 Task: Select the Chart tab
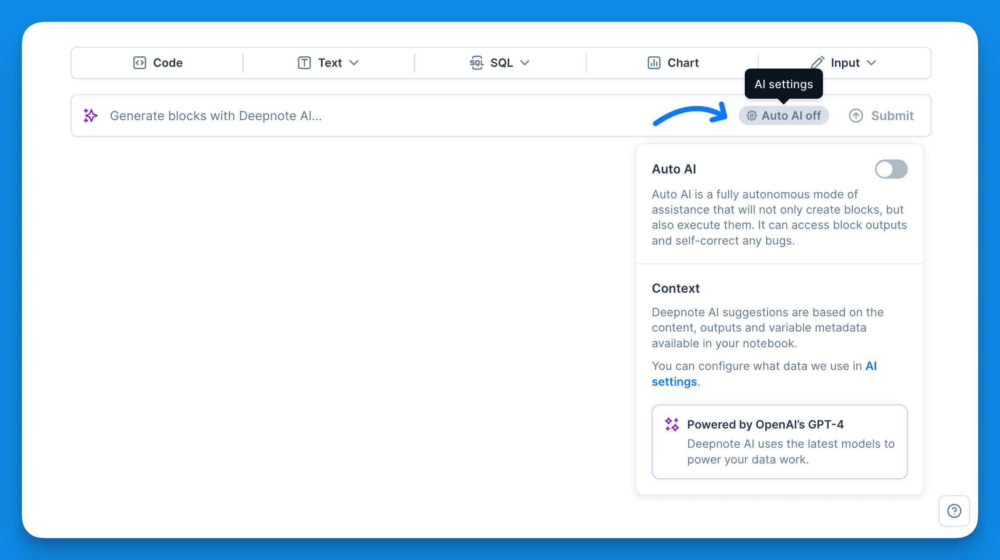click(672, 62)
